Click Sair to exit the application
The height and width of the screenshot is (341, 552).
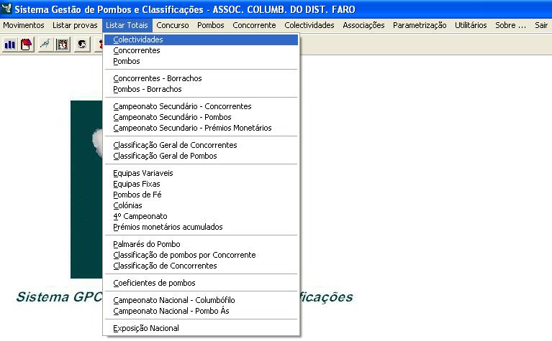(x=541, y=25)
